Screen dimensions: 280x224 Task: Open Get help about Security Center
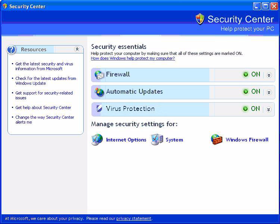coord(43,108)
